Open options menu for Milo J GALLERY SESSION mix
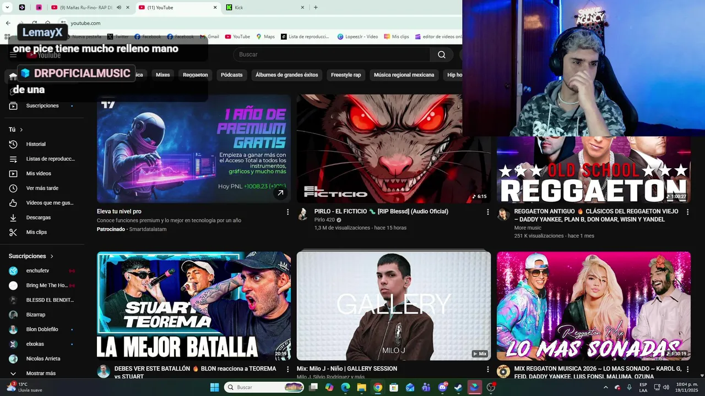Image resolution: width=705 pixels, height=396 pixels. 487,369
